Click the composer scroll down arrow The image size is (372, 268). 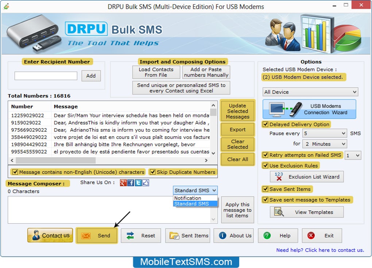pos(213,220)
